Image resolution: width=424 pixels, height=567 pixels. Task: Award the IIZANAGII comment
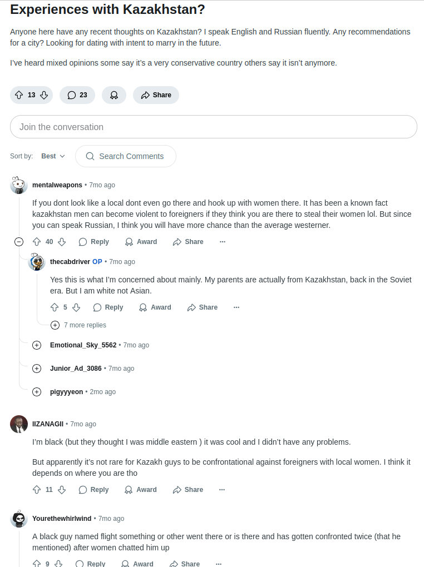coord(141,490)
